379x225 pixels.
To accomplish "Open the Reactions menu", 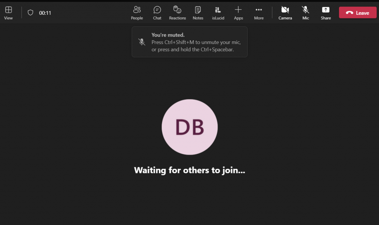I will pos(177,13).
